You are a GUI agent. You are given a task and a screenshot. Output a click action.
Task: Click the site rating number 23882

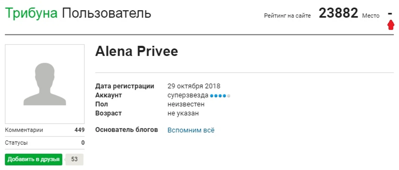[x=338, y=13]
